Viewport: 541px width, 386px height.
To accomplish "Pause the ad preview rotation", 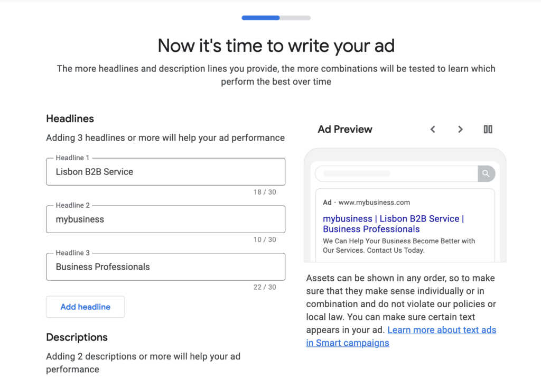I will point(487,129).
